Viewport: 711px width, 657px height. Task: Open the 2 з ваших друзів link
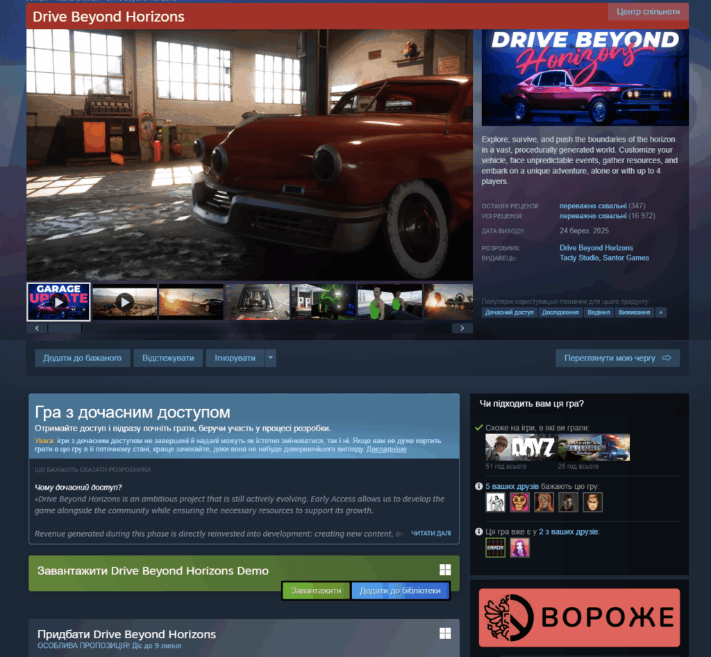(568, 531)
